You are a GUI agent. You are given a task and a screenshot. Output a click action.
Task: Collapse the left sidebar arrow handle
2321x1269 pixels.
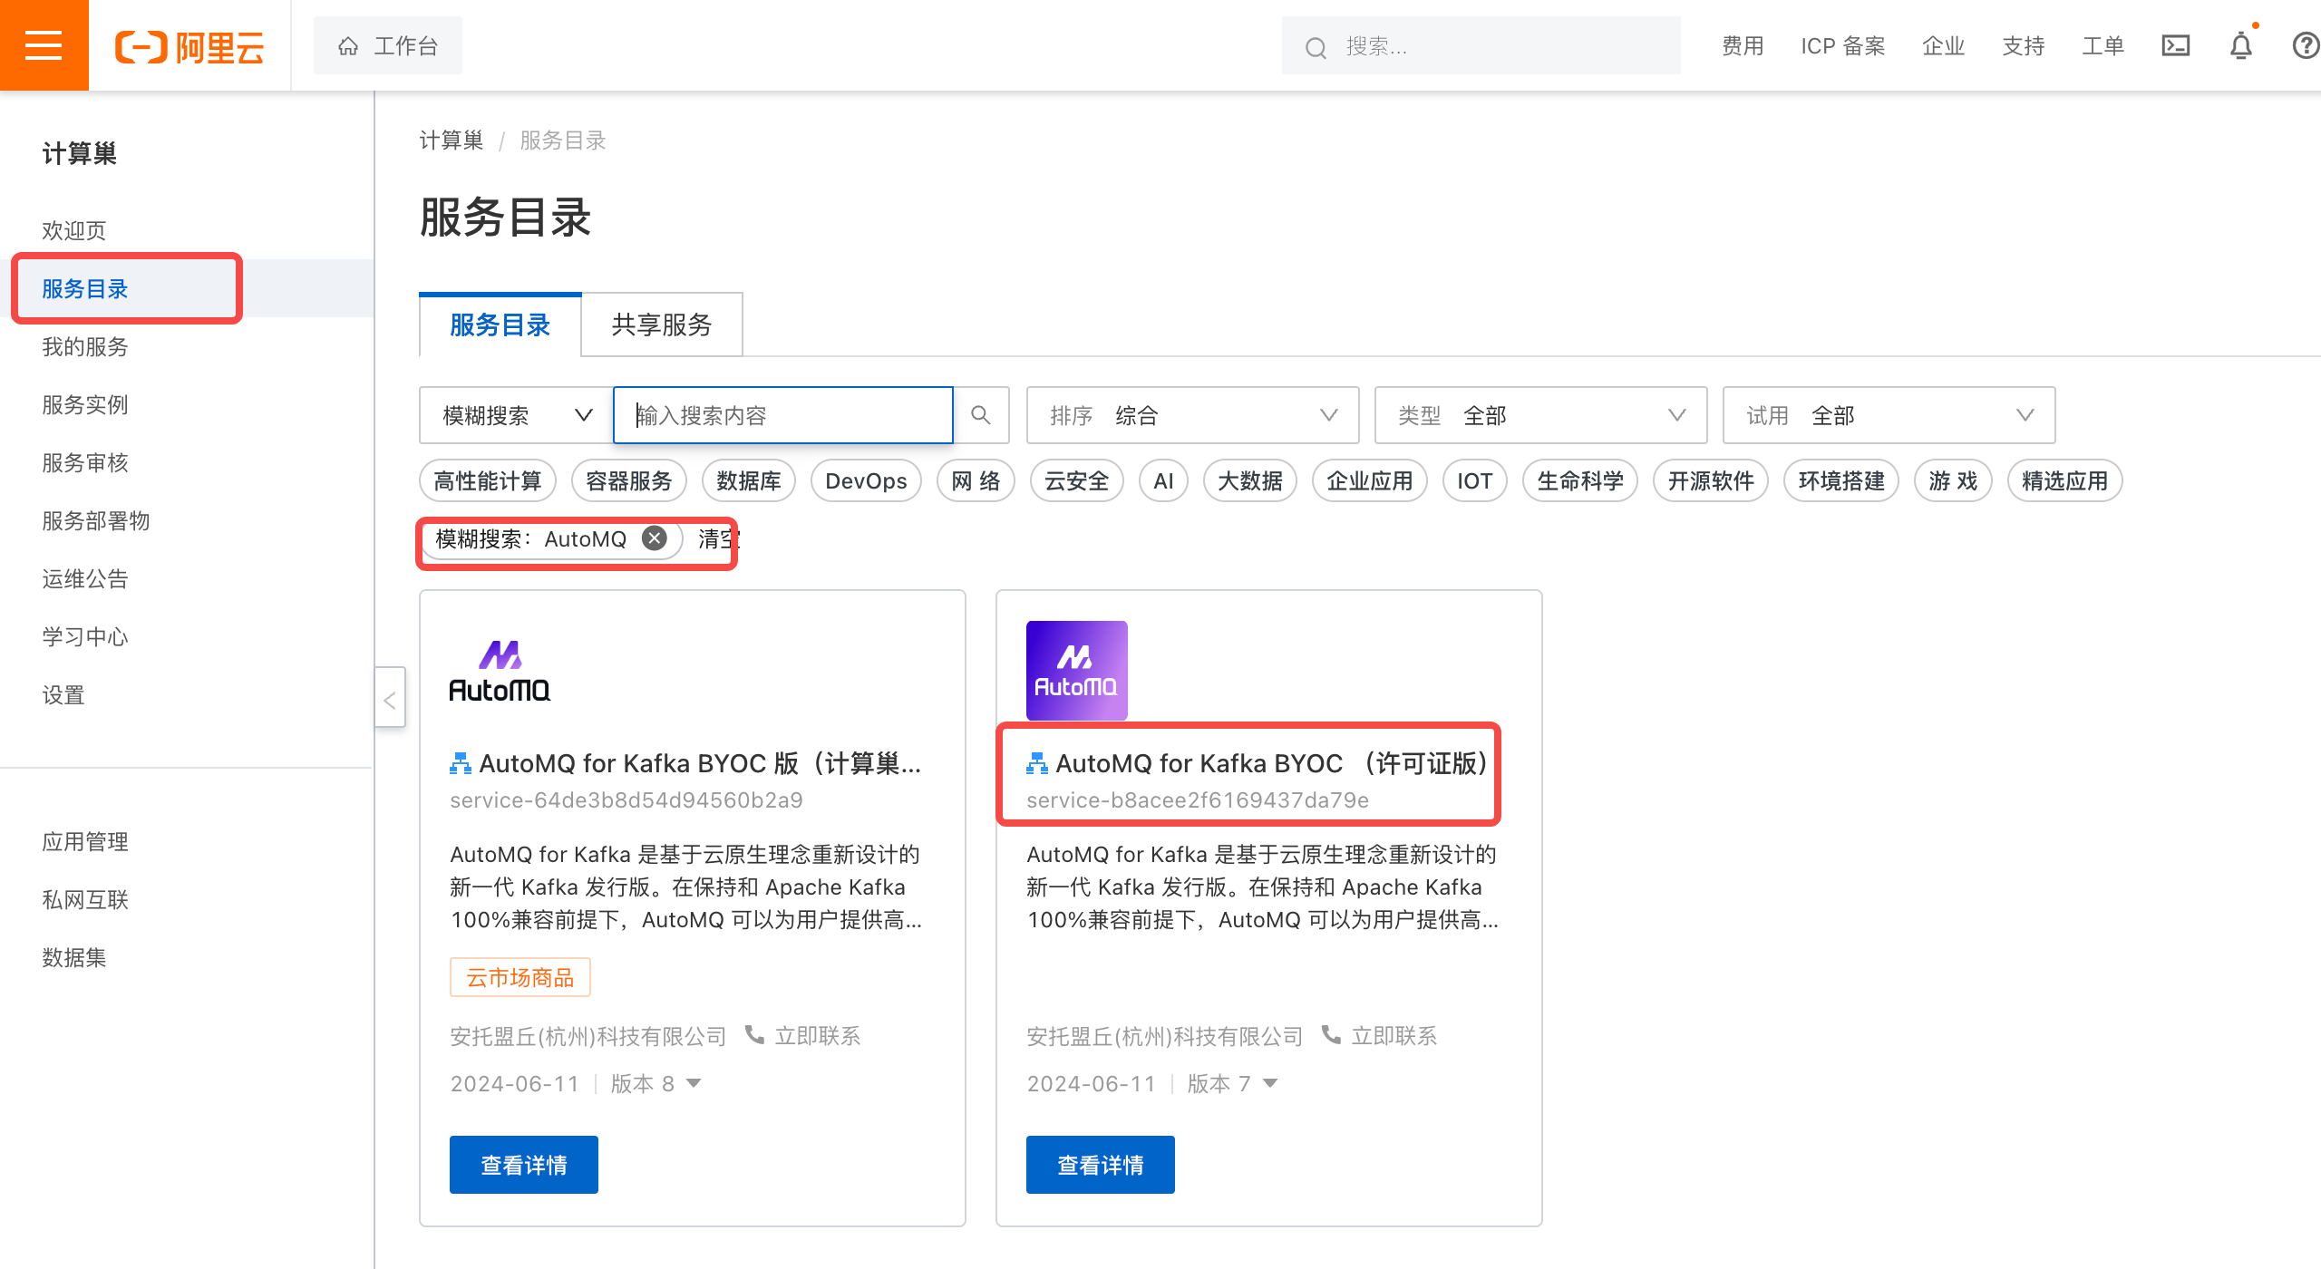point(390,697)
